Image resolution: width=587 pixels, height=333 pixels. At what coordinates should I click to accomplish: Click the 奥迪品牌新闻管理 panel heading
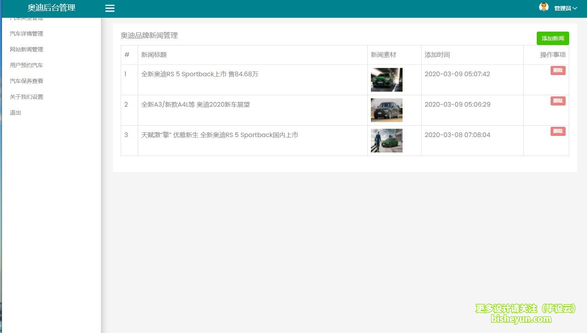(149, 36)
